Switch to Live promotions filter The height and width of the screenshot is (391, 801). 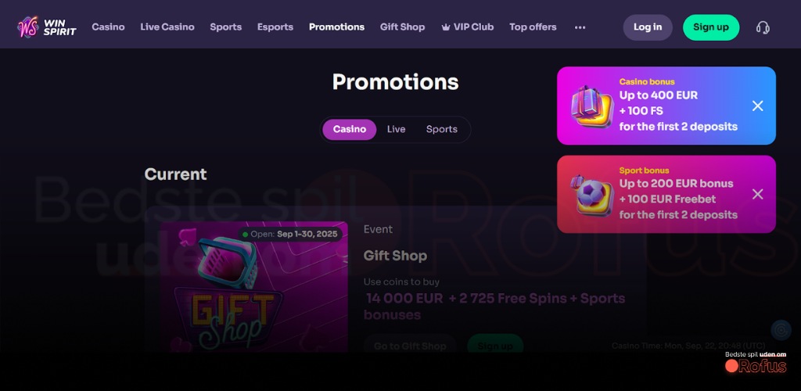[396, 130]
